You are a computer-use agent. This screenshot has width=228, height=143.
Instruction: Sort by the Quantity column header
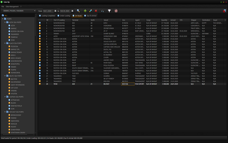point(165,20)
